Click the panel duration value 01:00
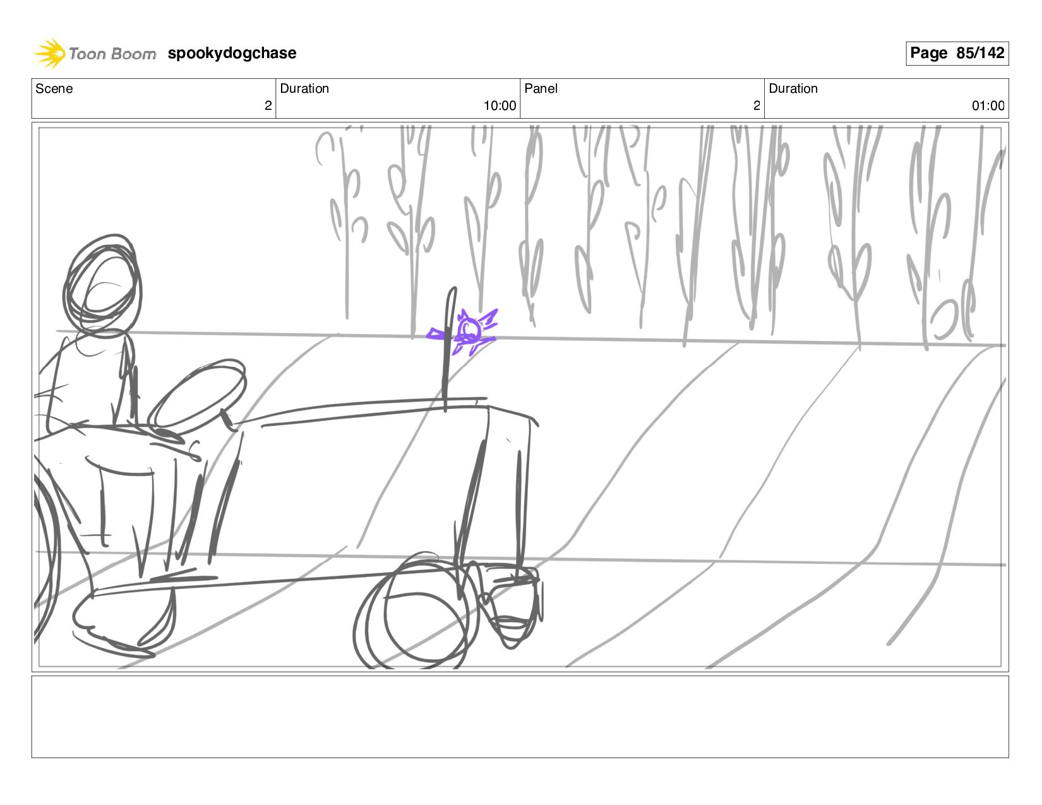Viewport: 1042px width, 805px height. coord(988,105)
